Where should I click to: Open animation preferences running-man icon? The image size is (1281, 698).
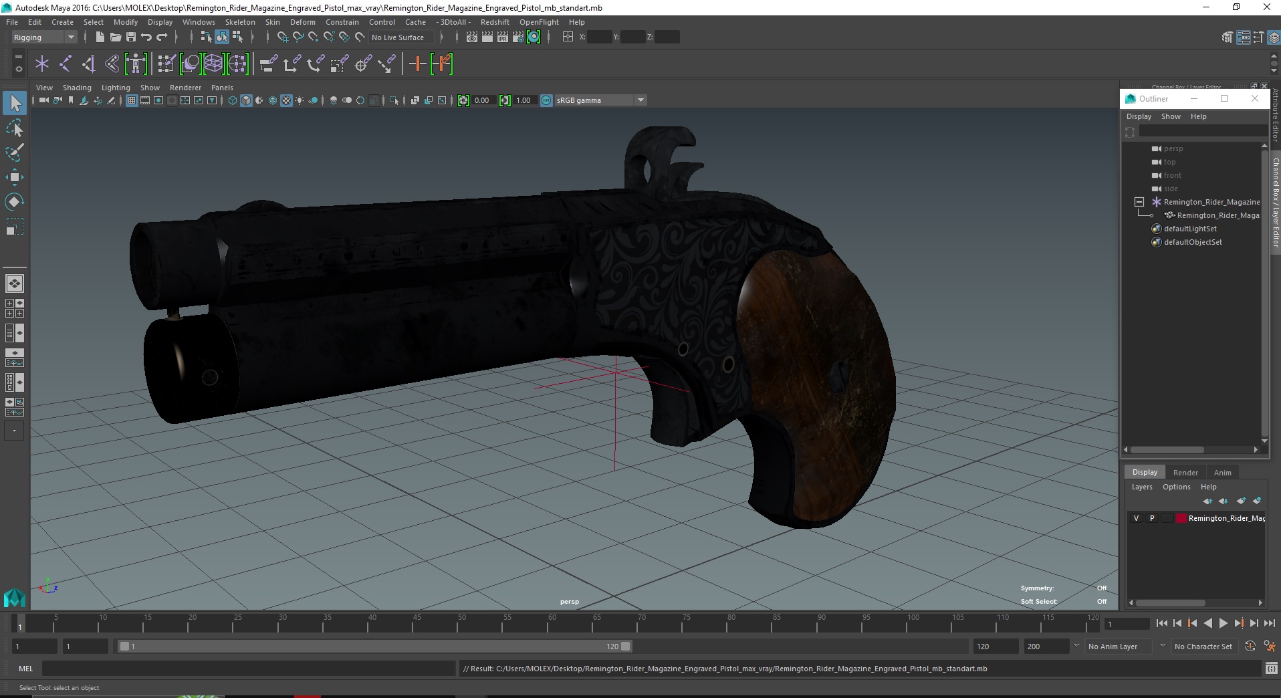click(1269, 647)
